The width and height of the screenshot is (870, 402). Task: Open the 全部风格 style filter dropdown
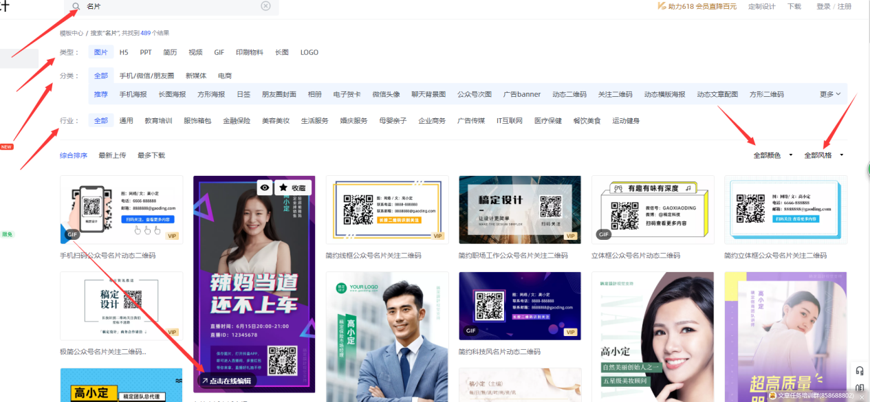[x=824, y=155]
